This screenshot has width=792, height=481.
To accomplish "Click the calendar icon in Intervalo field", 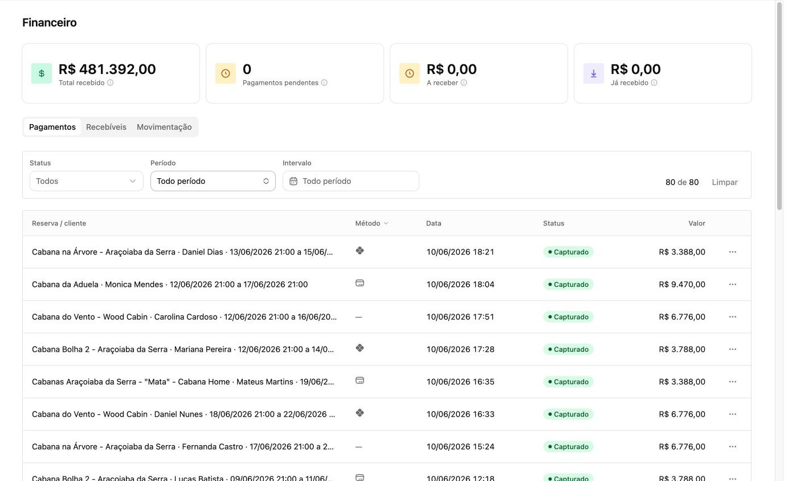I will tap(293, 181).
